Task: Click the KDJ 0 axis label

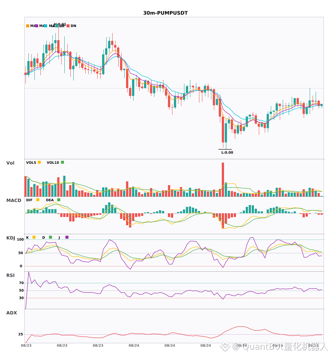Action: 21,266
